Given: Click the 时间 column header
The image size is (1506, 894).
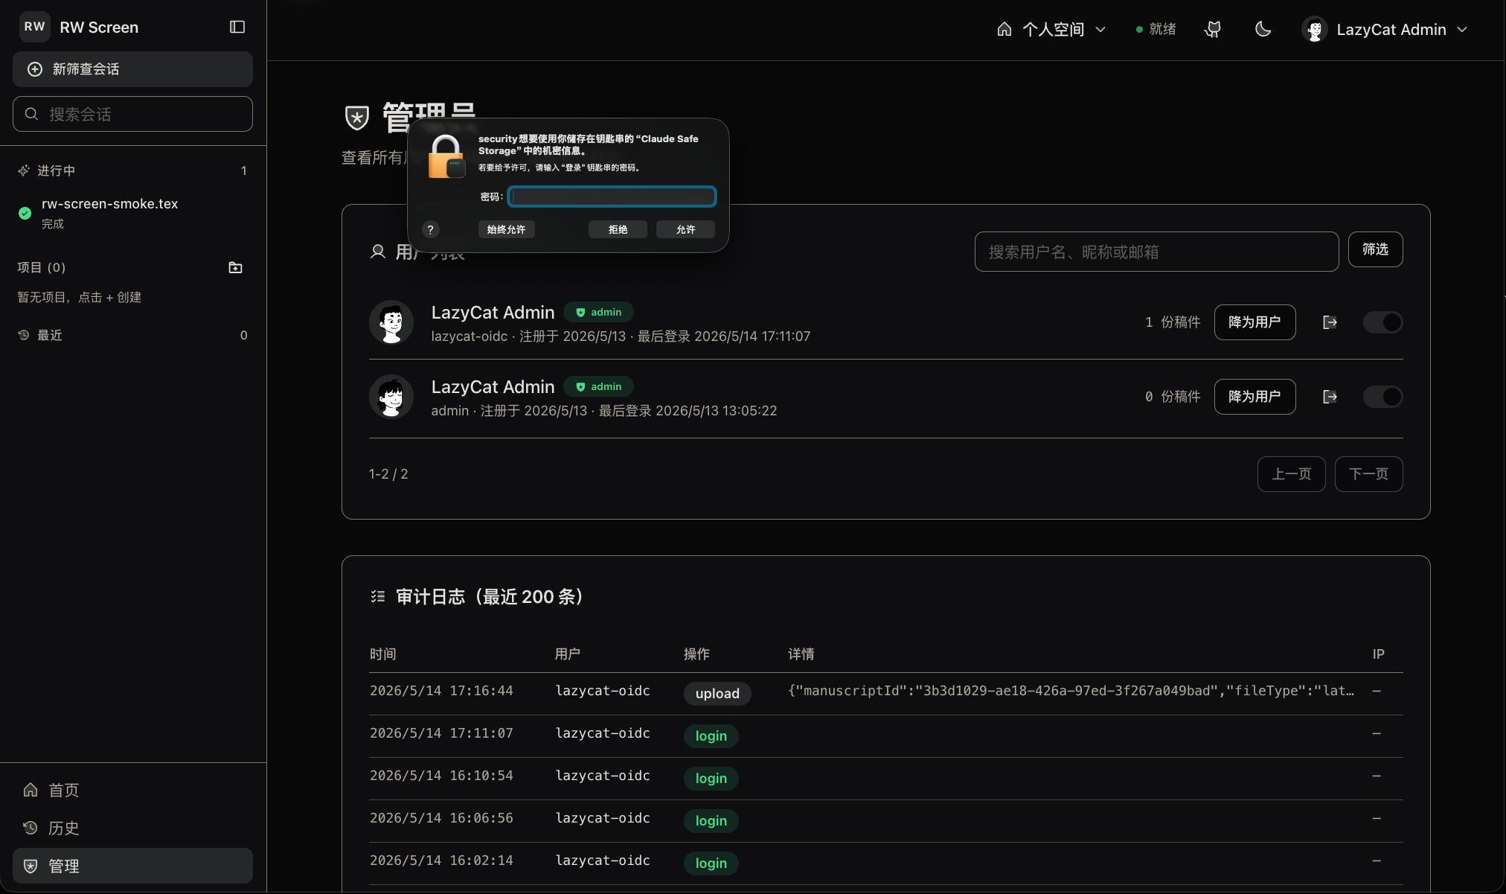Looking at the screenshot, I should (382, 654).
